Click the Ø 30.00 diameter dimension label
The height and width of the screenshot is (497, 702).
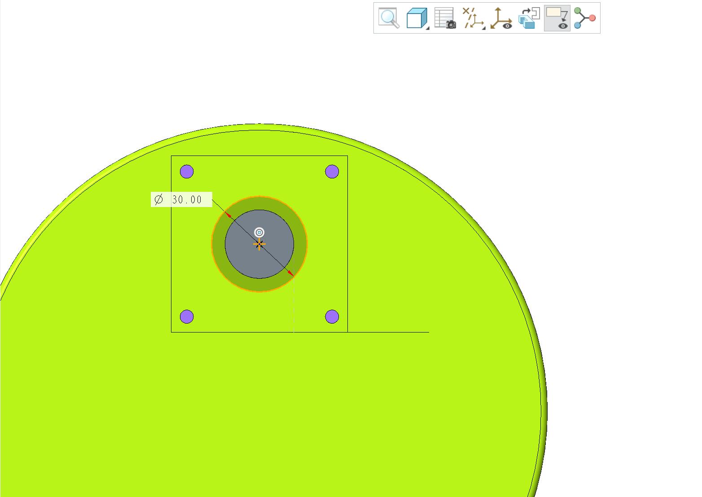(181, 199)
